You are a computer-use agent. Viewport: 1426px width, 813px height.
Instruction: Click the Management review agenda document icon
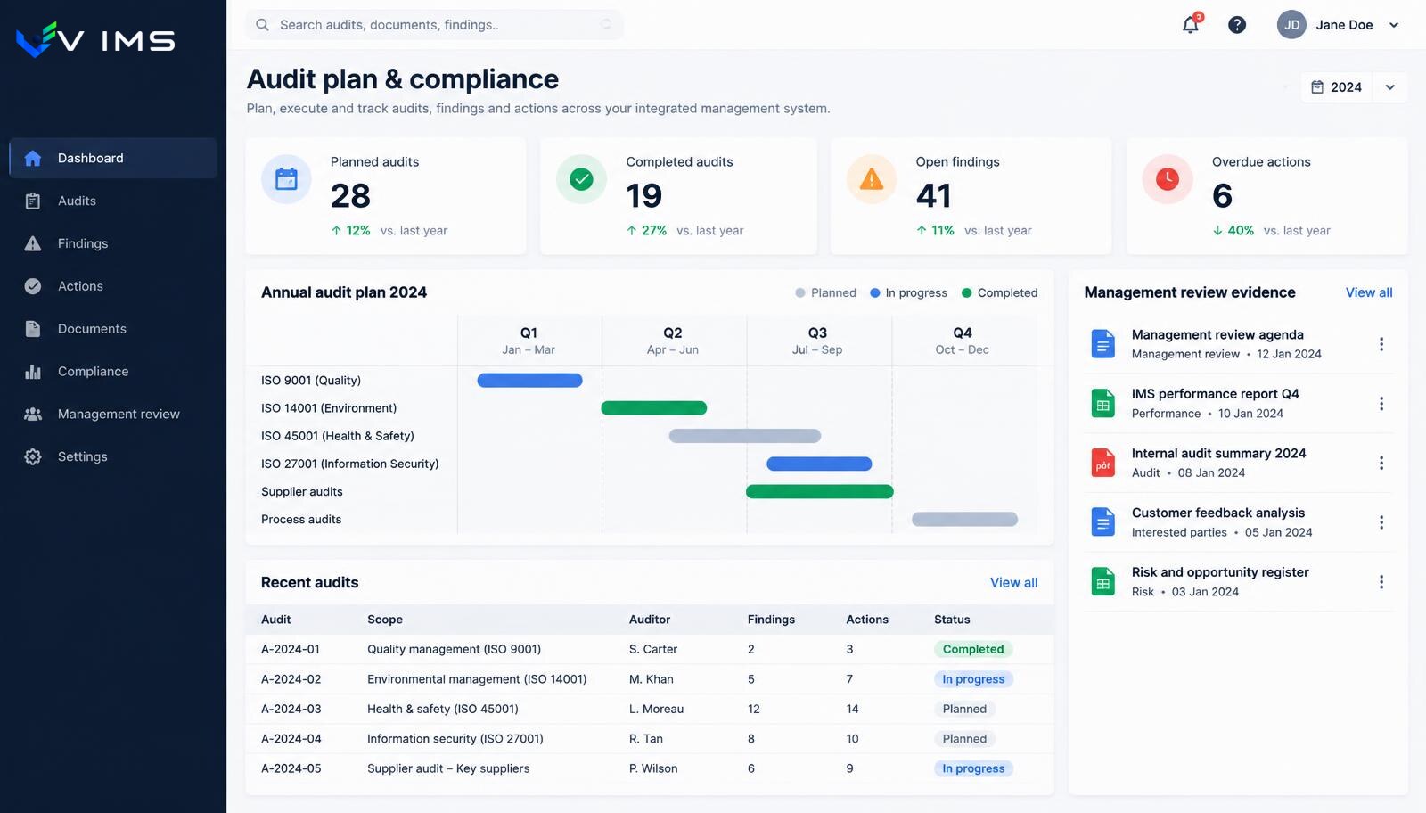coord(1103,343)
